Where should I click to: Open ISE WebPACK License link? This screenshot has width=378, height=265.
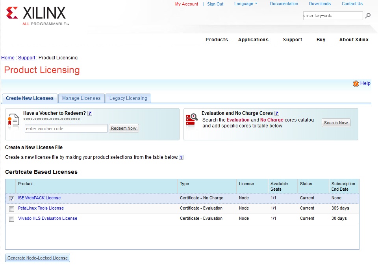point(39,198)
